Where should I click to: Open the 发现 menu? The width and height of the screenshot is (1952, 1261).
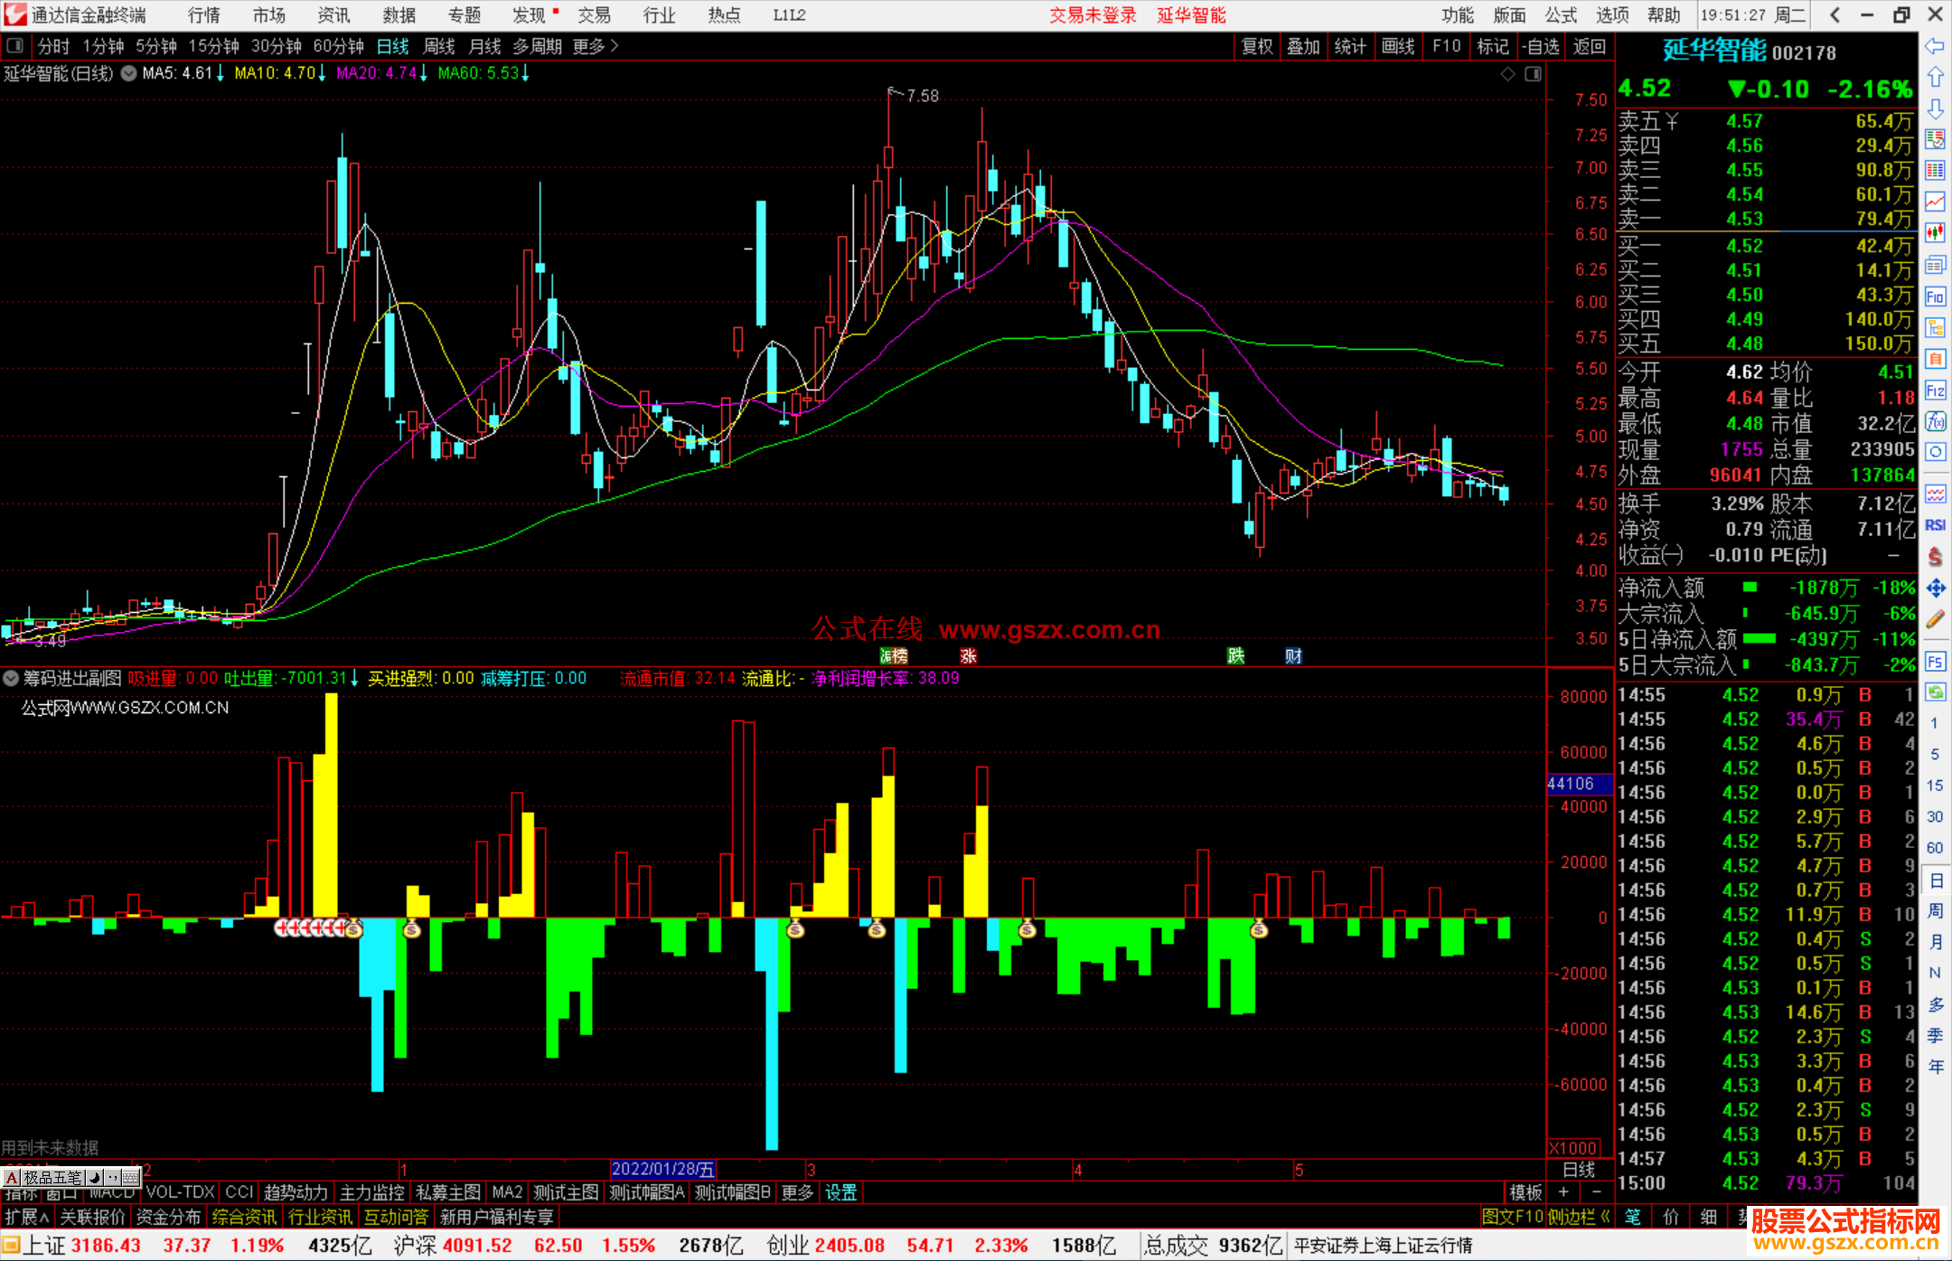531,15
